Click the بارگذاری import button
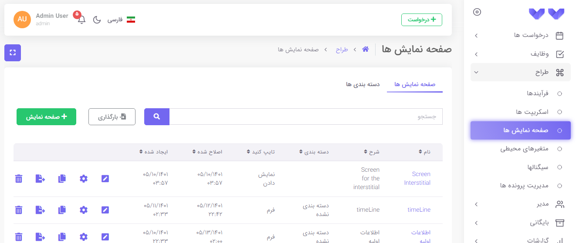 click(112, 117)
